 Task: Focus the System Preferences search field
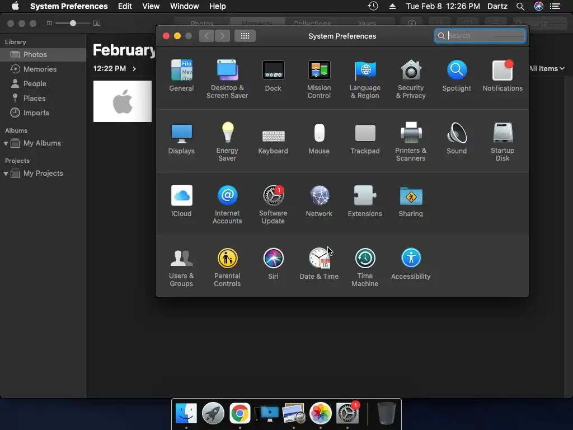480,36
